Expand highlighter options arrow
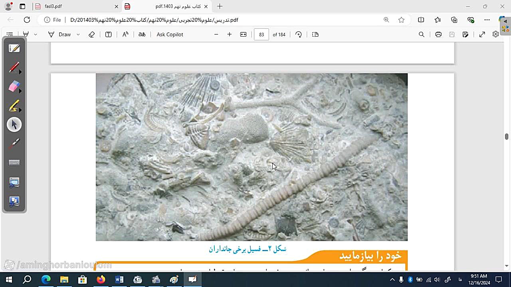Viewport: 511px width, 287px height. pos(20,110)
